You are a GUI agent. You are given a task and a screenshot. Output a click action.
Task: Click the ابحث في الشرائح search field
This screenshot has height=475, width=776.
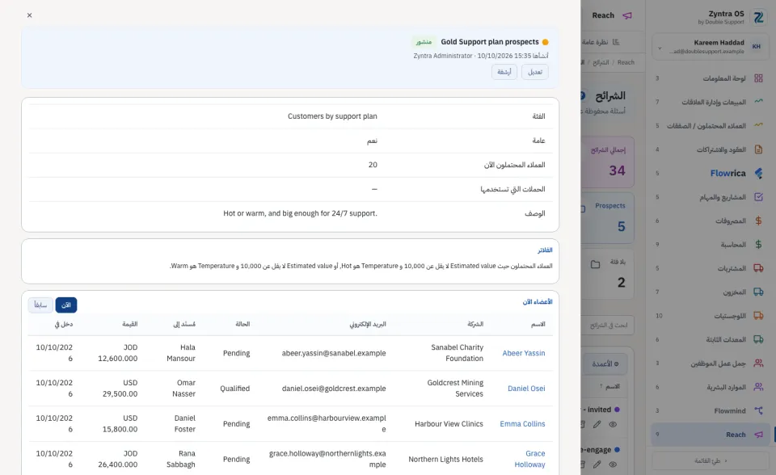pyautogui.click(x=608, y=325)
